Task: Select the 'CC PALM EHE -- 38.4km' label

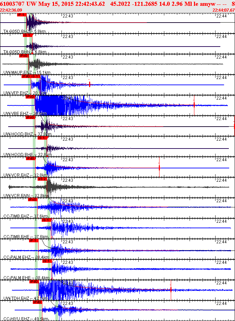Action: 26,278
